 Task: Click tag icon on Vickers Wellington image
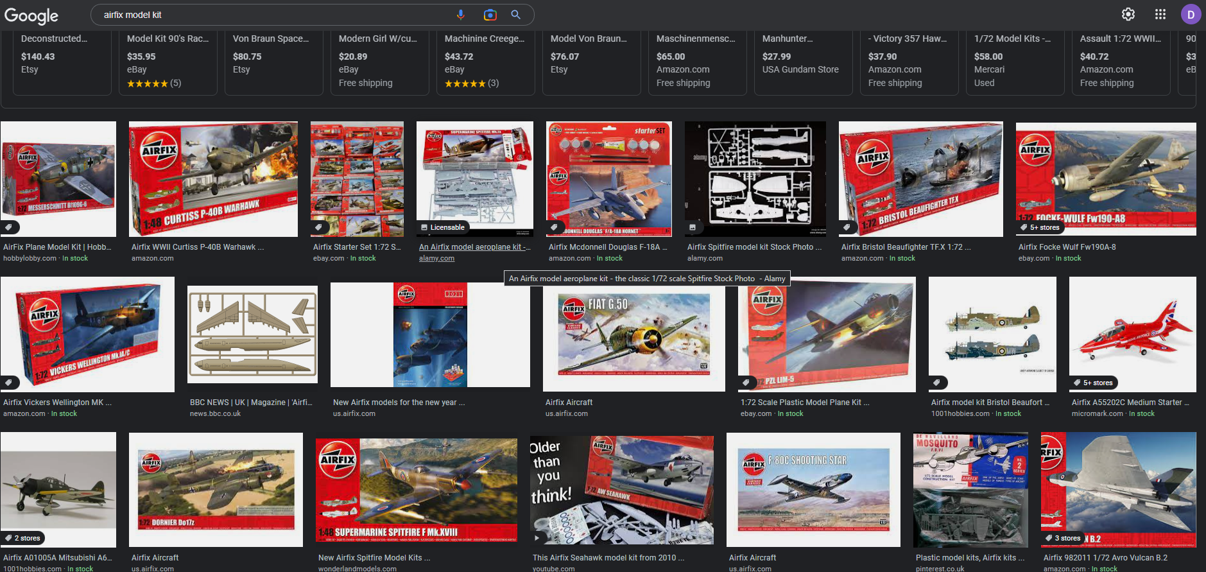pyautogui.click(x=10, y=383)
